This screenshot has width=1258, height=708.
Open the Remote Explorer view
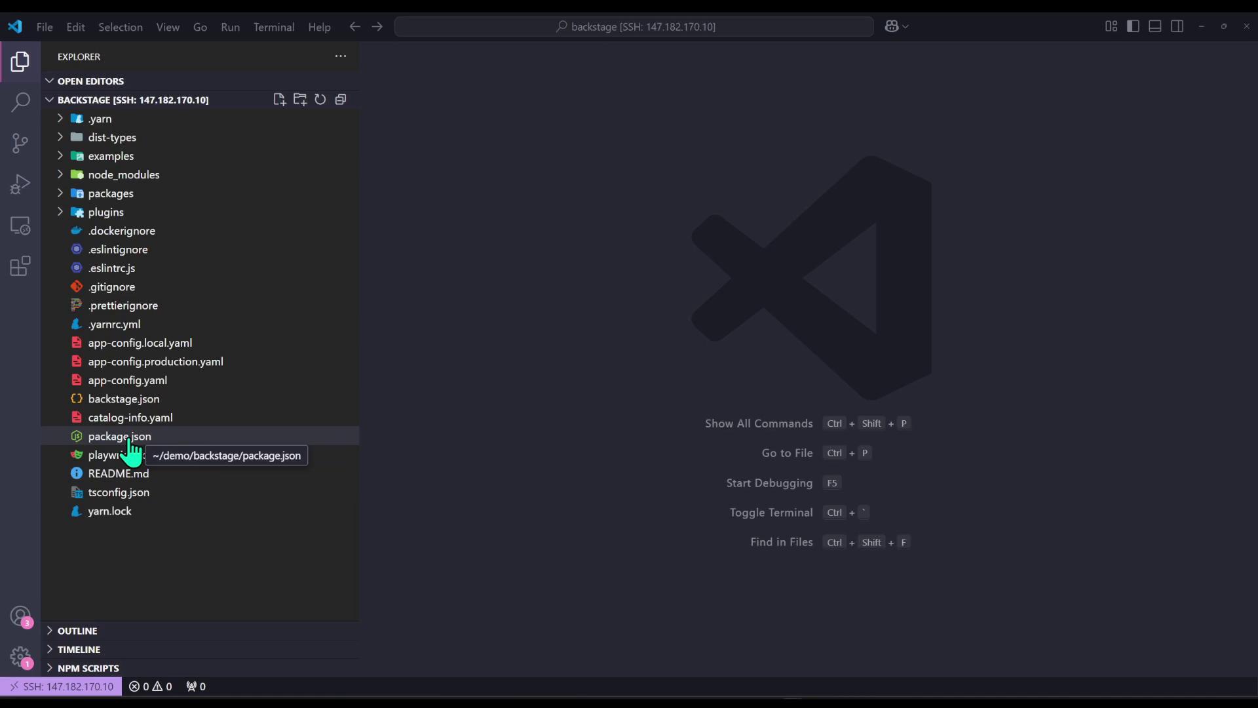coord(20,226)
